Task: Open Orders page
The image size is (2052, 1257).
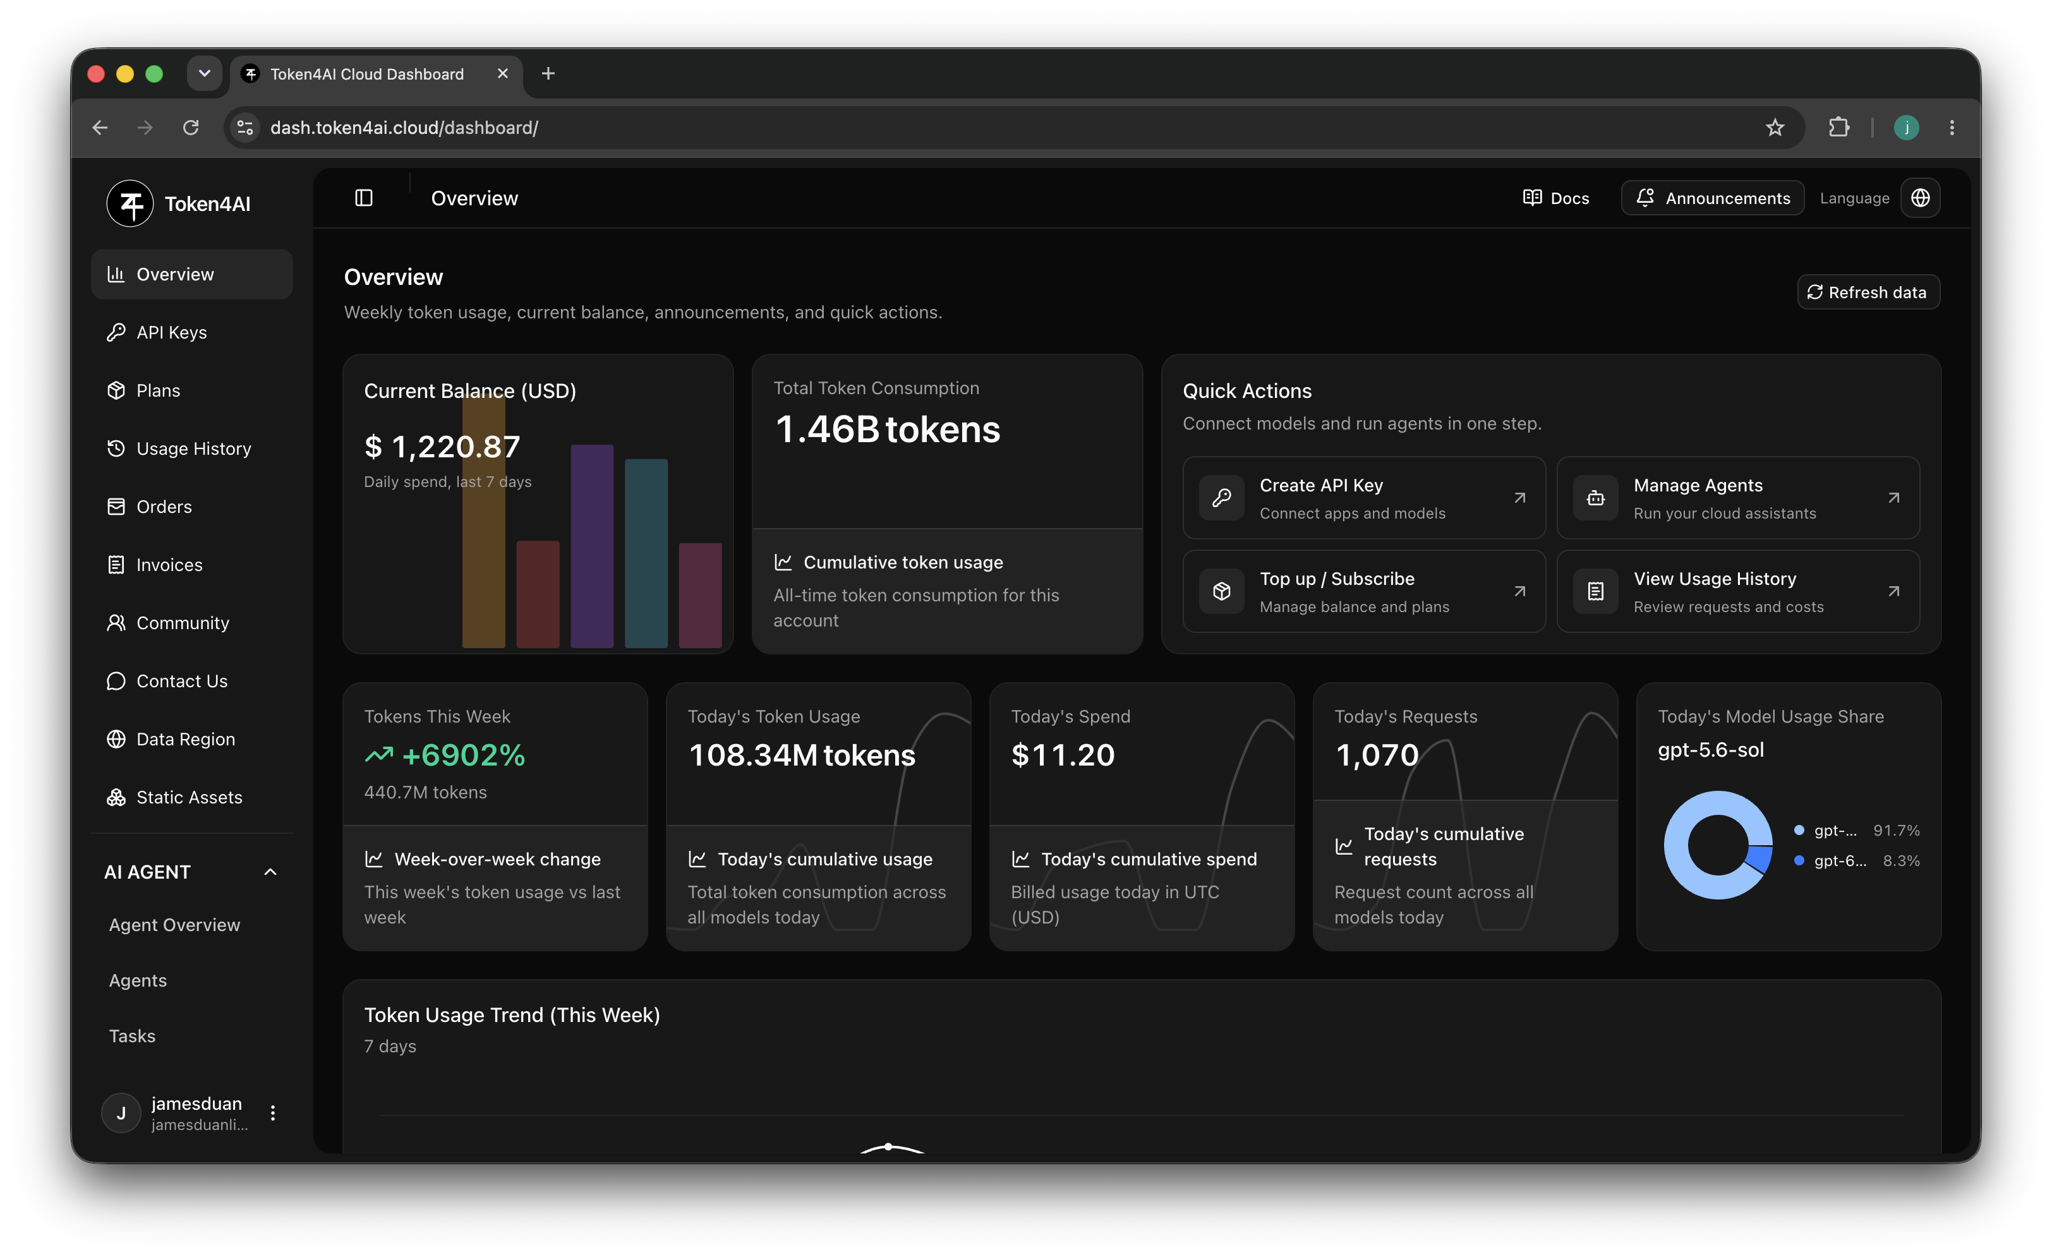Action: click(191, 506)
